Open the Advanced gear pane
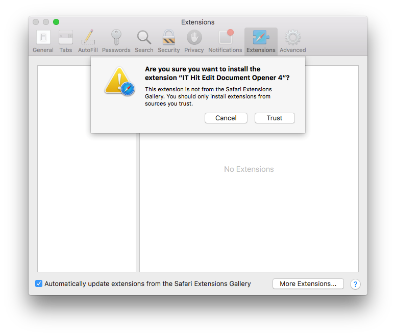 [293, 41]
